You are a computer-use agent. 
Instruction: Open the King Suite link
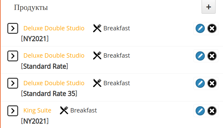point(37,110)
